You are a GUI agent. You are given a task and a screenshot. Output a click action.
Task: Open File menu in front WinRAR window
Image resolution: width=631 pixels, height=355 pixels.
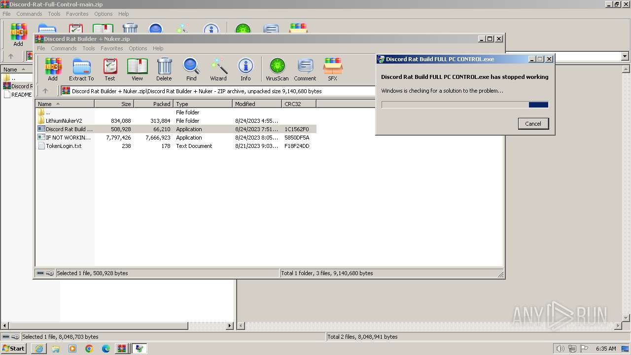click(x=41, y=48)
